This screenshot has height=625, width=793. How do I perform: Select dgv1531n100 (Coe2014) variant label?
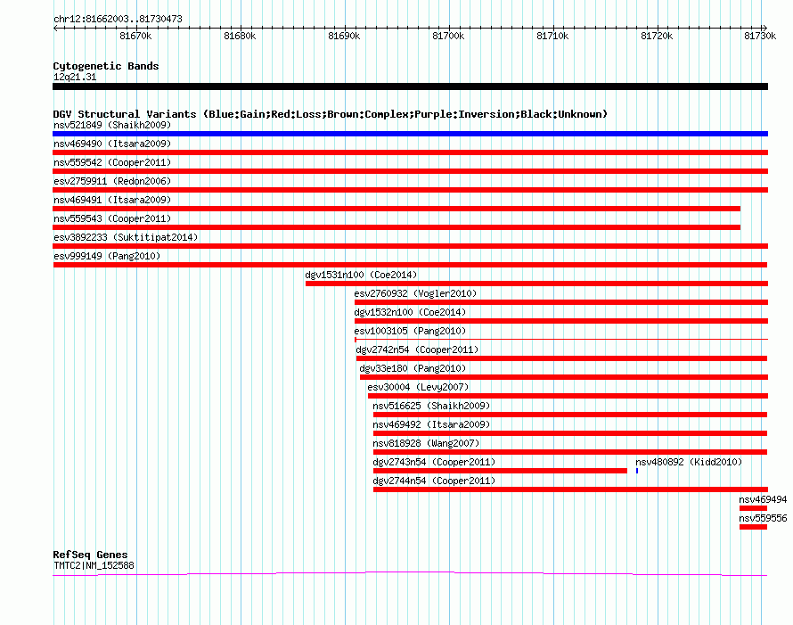[x=361, y=275]
